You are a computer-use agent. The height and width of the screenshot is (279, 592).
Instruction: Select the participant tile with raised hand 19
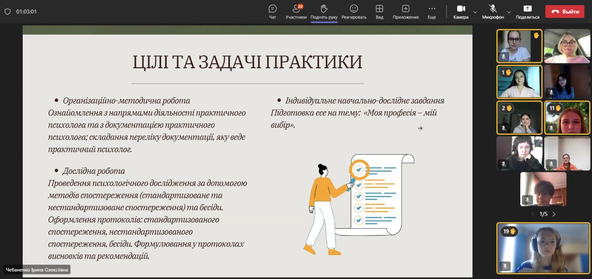(x=543, y=248)
